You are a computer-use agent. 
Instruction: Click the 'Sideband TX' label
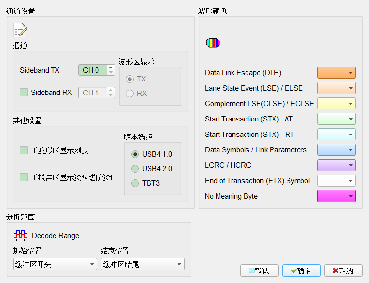point(40,70)
